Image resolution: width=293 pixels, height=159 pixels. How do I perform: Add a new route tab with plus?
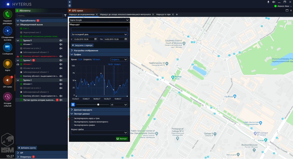tap(177, 14)
